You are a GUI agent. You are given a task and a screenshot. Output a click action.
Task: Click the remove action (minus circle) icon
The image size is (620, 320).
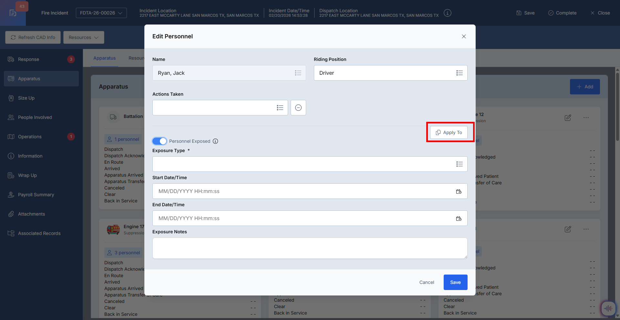298,108
